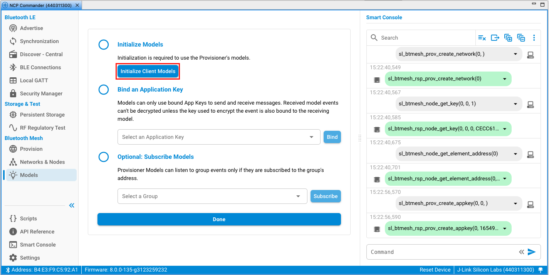Screen dimensions: 549x275
Task: Select the Initialize Models step circle
Action: 104,45
